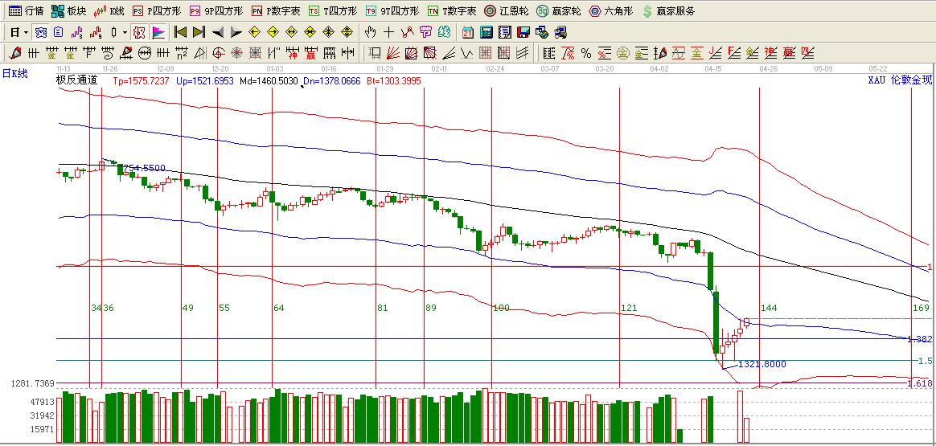Jump to last bar with skip-forward arrow
Image resolution: width=936 pixels, height=446 pixels.
[199, 32]
